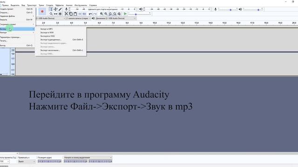
Task: Open the Edit menu in menu bar
Action: [x=5, y=5]
